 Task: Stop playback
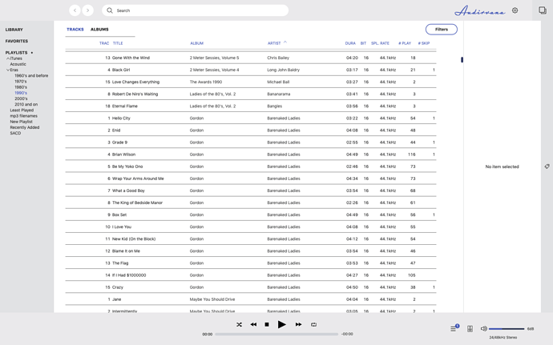[267, 324]
